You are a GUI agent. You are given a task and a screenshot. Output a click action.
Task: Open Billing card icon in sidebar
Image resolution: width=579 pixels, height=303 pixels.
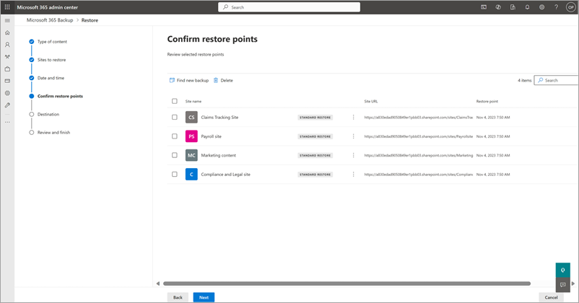[8, 81]
